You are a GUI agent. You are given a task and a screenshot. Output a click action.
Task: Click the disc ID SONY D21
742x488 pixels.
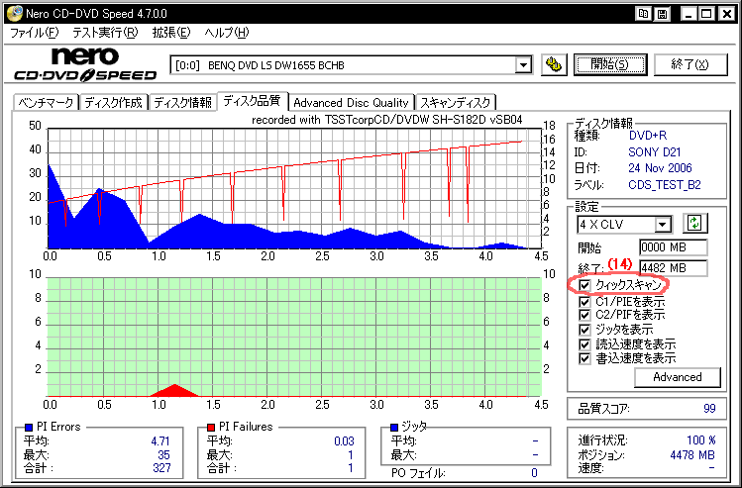click(x=654, y=152)
